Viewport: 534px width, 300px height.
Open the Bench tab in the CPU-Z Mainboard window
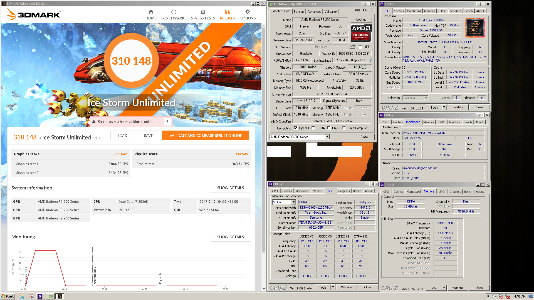point(468,122)
